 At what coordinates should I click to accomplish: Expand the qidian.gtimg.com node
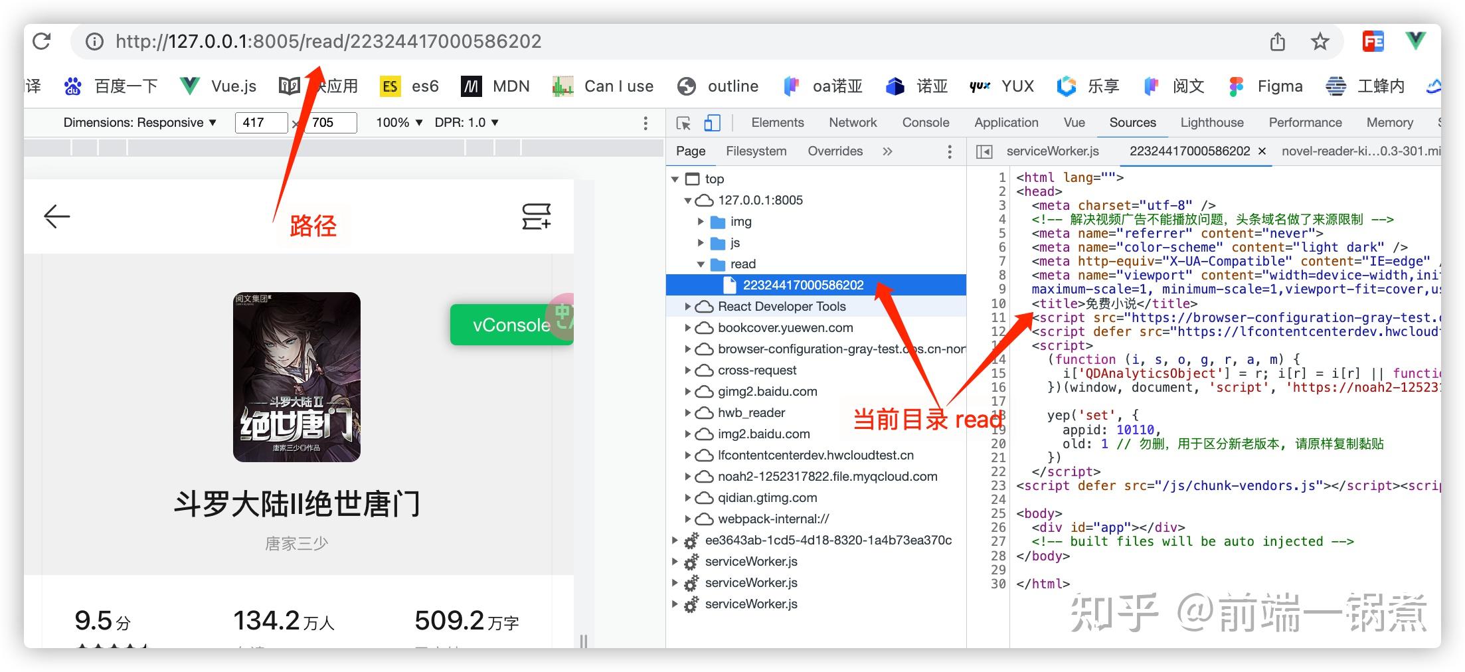688,498
